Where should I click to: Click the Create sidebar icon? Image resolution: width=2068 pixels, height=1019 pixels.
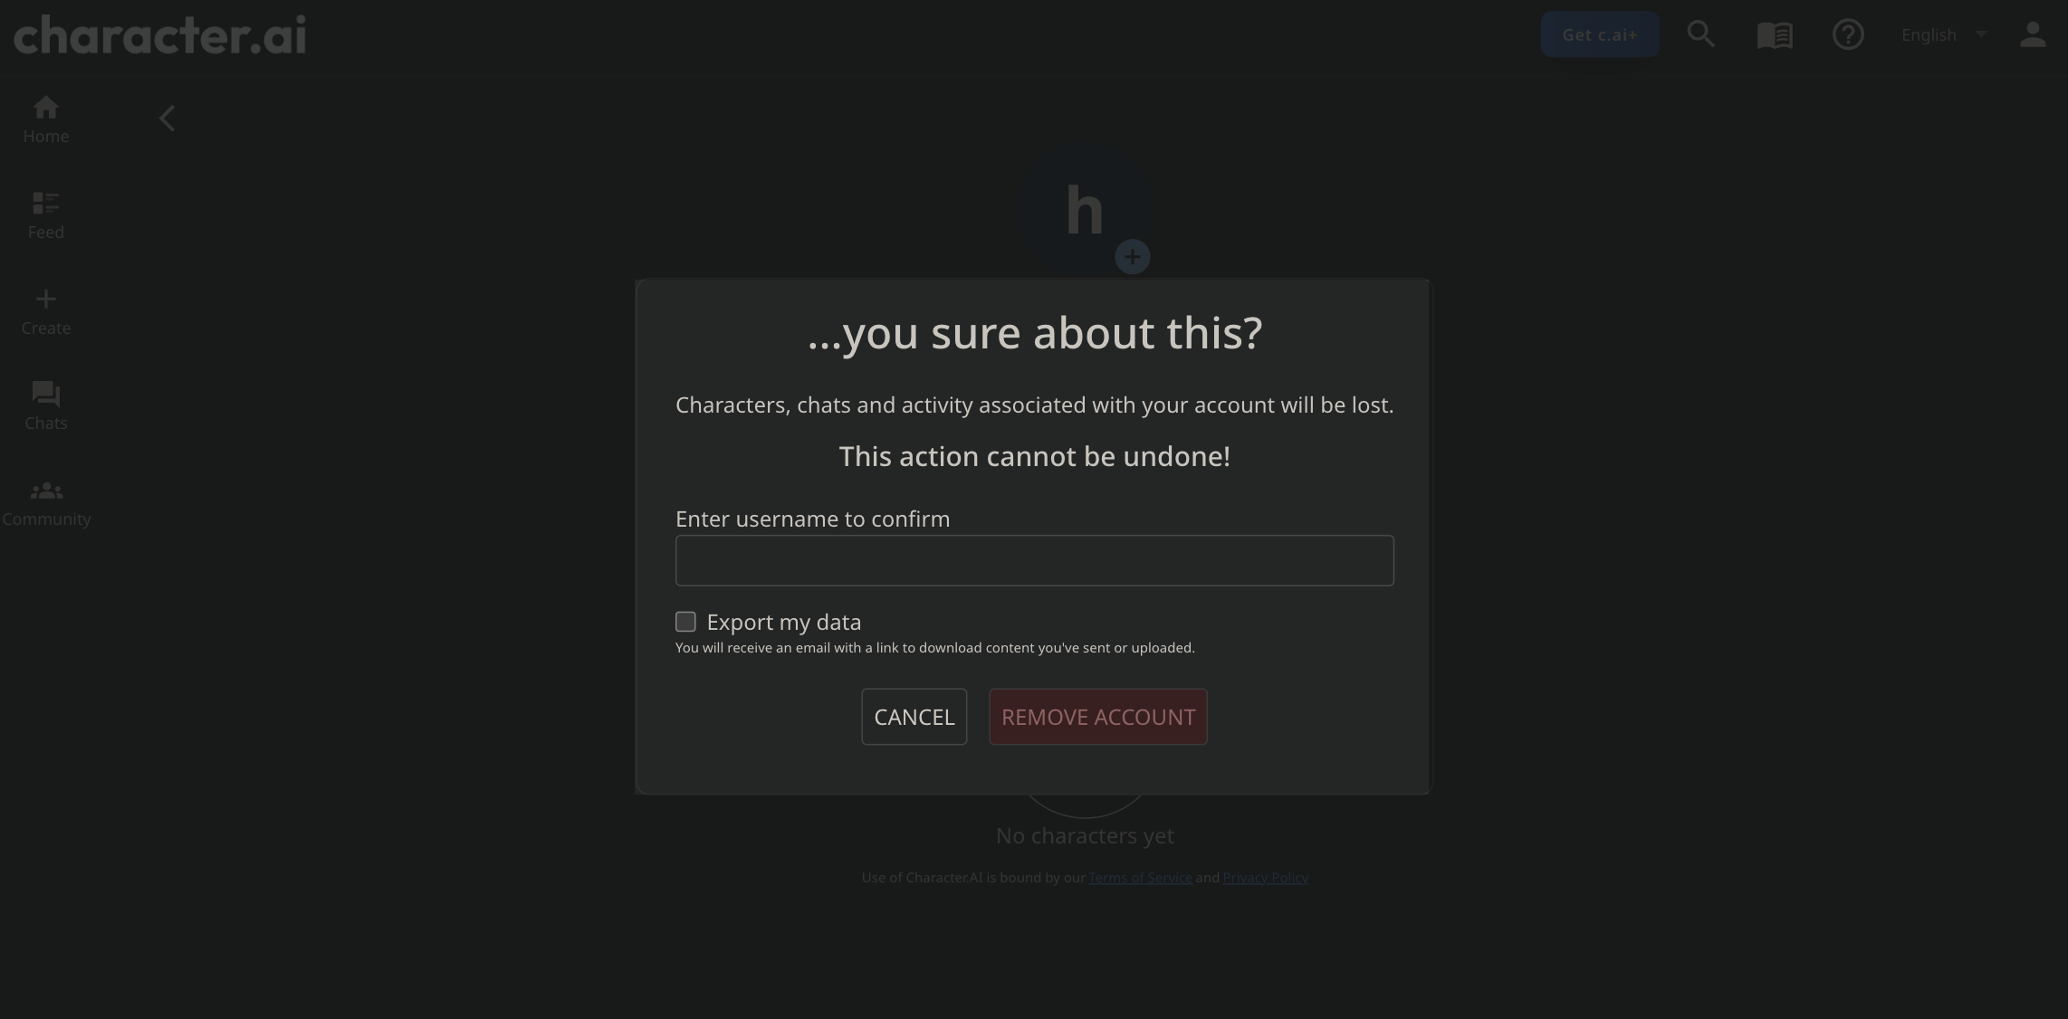tap(46, 311)
